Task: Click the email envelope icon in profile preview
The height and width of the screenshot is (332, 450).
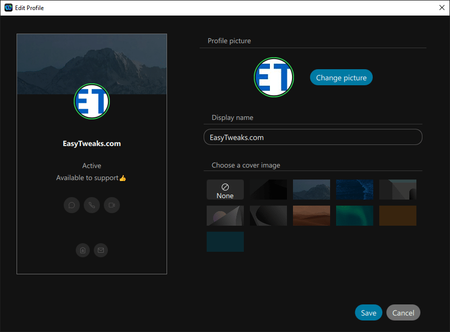Action: point(101,250)
